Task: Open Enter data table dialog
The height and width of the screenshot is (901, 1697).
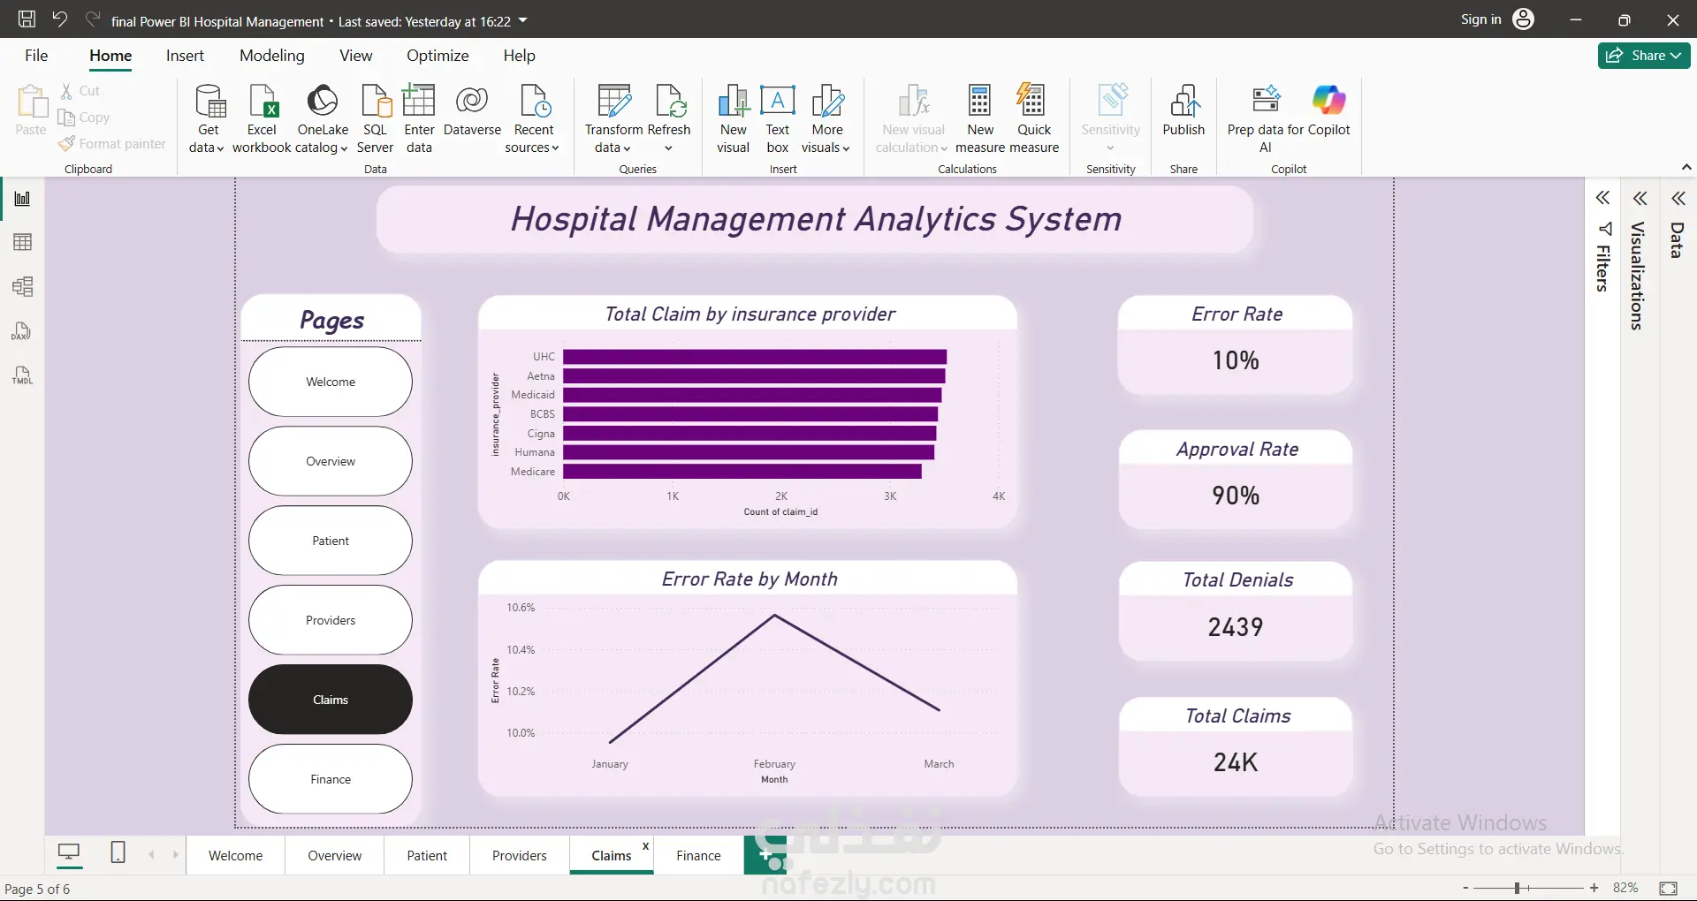Action: pyautogui.click(x=419, y=119)
